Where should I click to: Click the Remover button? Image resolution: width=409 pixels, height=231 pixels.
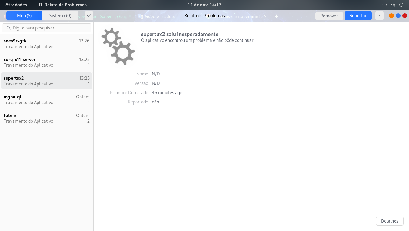[x=329, y=16]
